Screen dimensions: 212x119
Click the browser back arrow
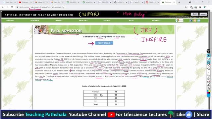tap(3, 7)
